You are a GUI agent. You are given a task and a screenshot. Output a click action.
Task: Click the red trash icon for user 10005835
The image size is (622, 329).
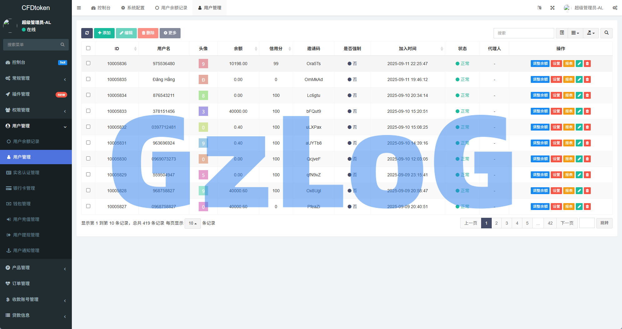tap(587, 79)
